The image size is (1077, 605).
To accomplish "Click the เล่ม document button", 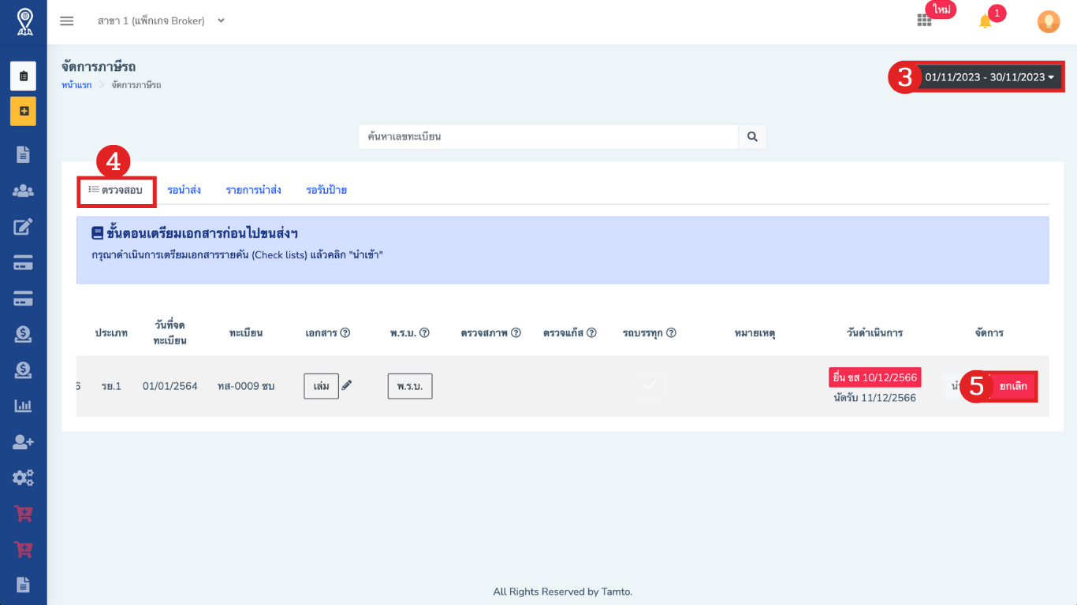I will click(321, 386).
